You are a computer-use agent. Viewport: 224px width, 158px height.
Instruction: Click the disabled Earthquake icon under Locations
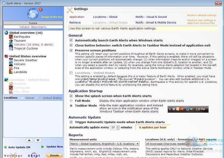point(11,88)
